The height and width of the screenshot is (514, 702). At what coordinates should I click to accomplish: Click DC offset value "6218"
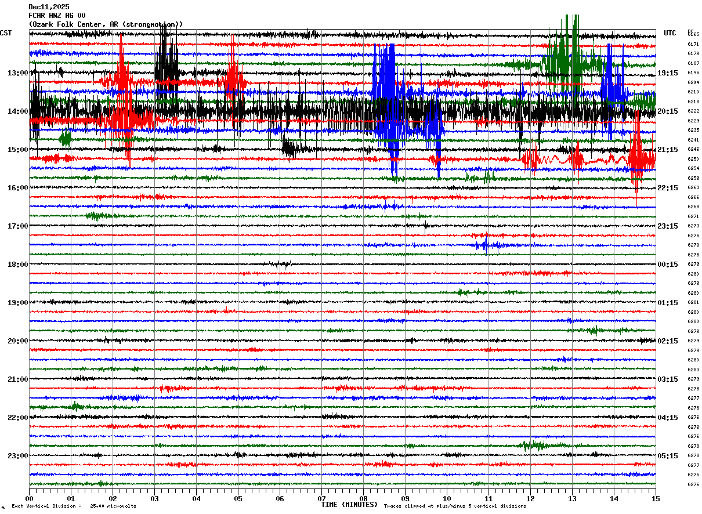(693, 102)
